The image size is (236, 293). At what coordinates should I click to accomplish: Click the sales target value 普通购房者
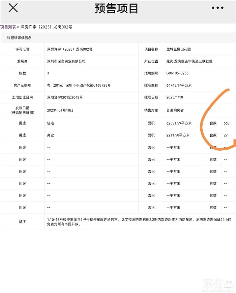[175, 110]
